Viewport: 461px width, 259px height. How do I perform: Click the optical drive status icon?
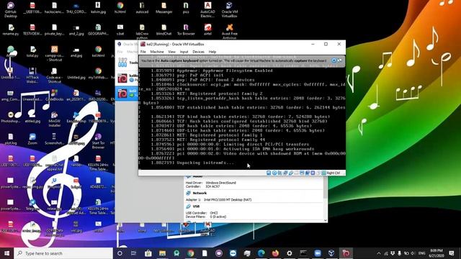tap(274, 173)
